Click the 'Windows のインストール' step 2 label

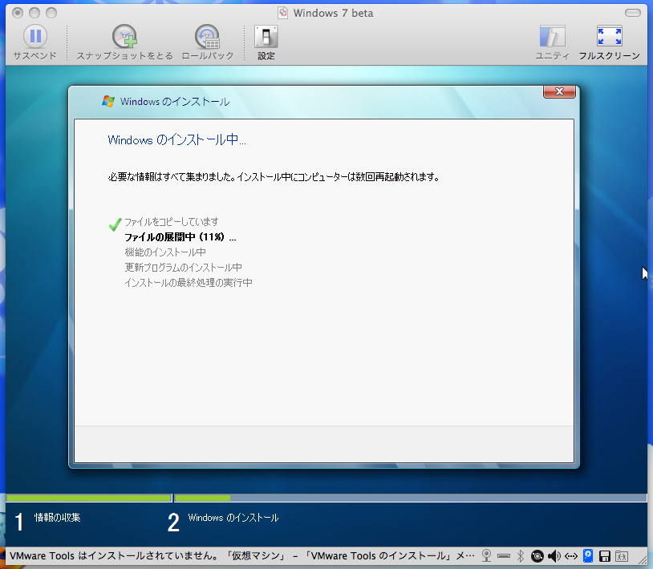pos(233,518)
